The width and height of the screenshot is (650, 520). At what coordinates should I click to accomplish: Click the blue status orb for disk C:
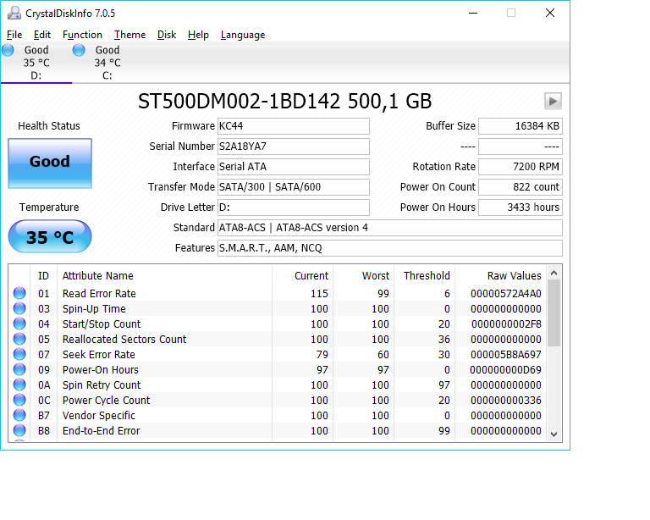point(79,50)
